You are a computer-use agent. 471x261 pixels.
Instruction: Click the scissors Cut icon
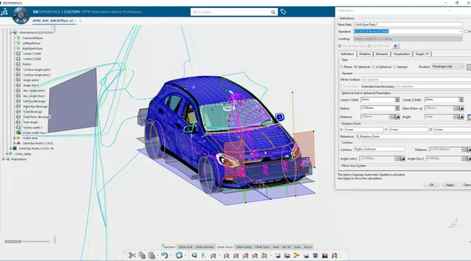coord(132,255)
